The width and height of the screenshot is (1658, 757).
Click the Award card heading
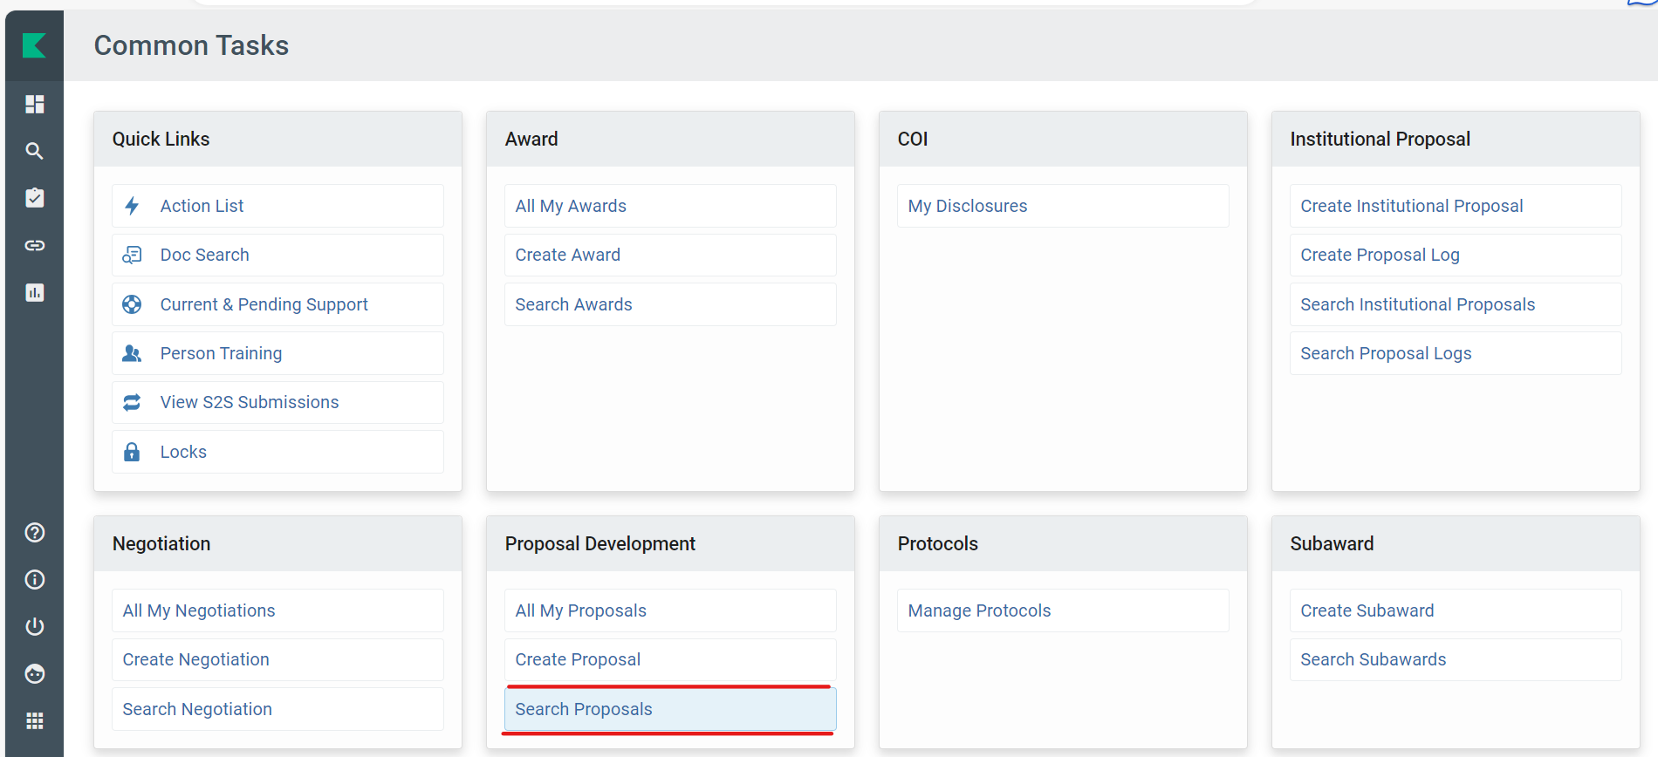coord(531,139)
